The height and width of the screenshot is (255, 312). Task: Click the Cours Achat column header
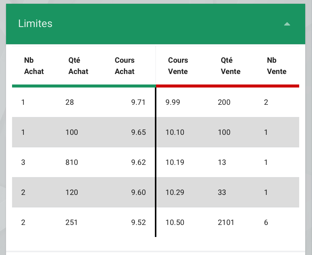click(125, 66)
